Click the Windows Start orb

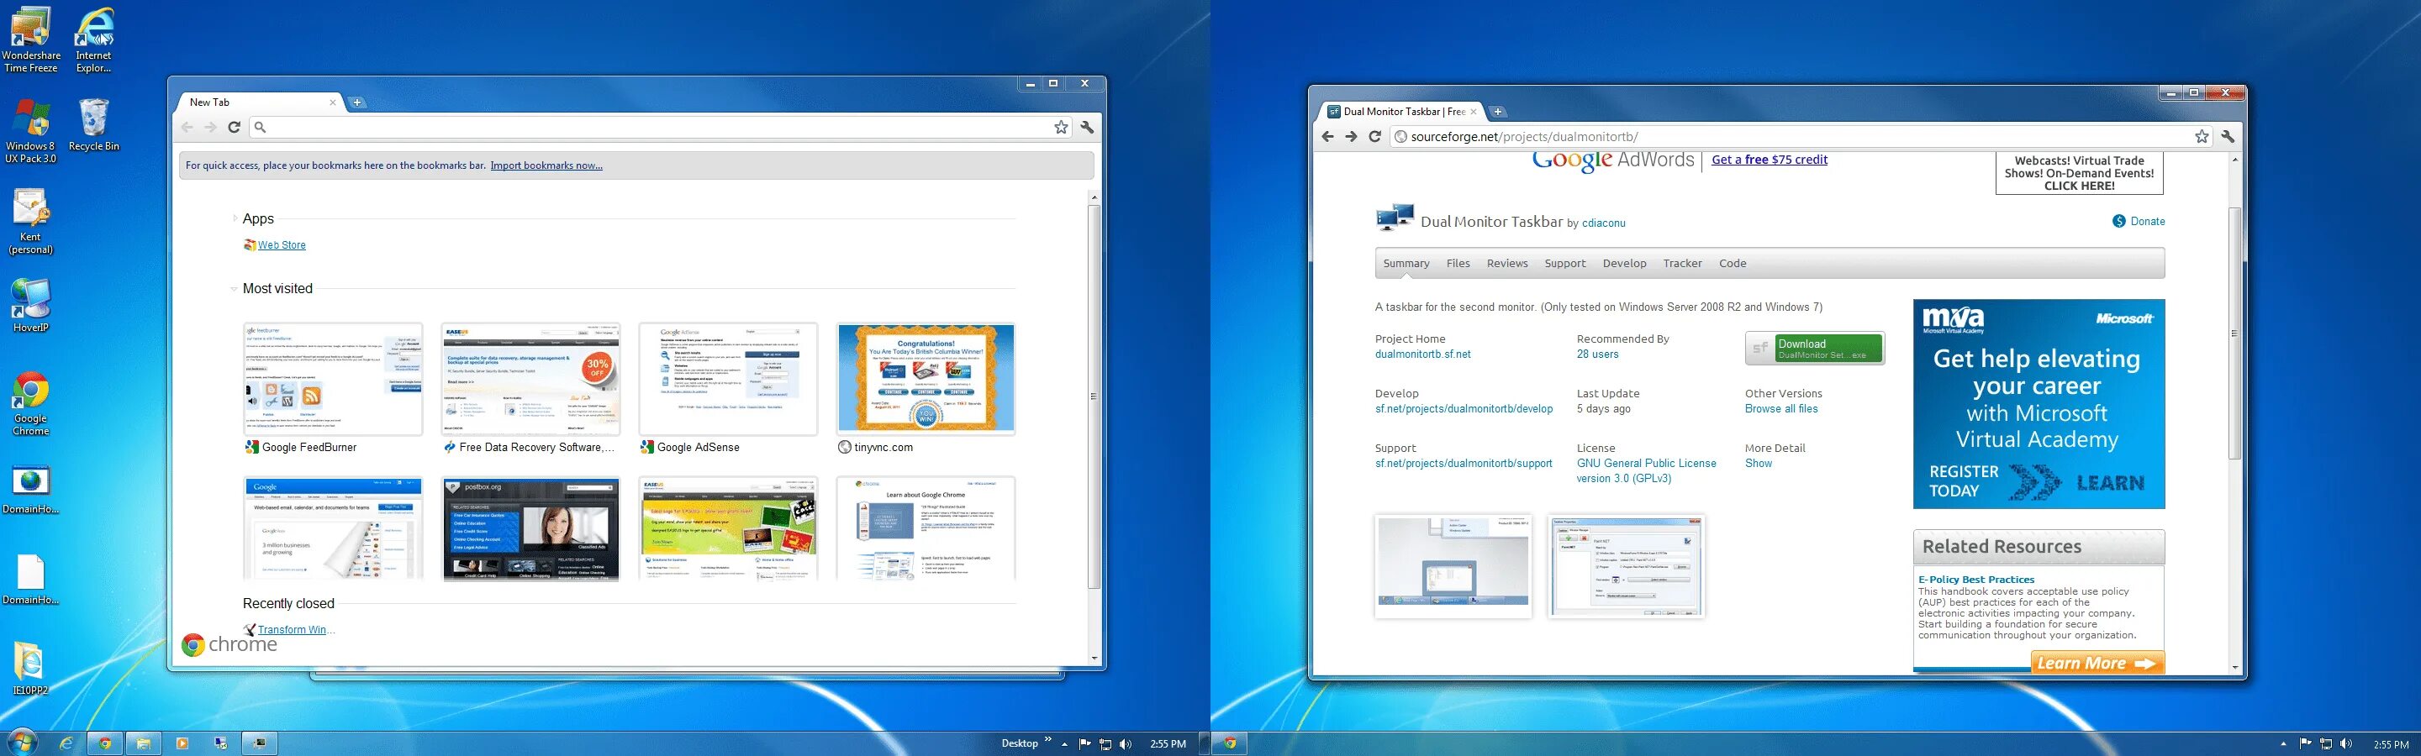coord(21,743)
